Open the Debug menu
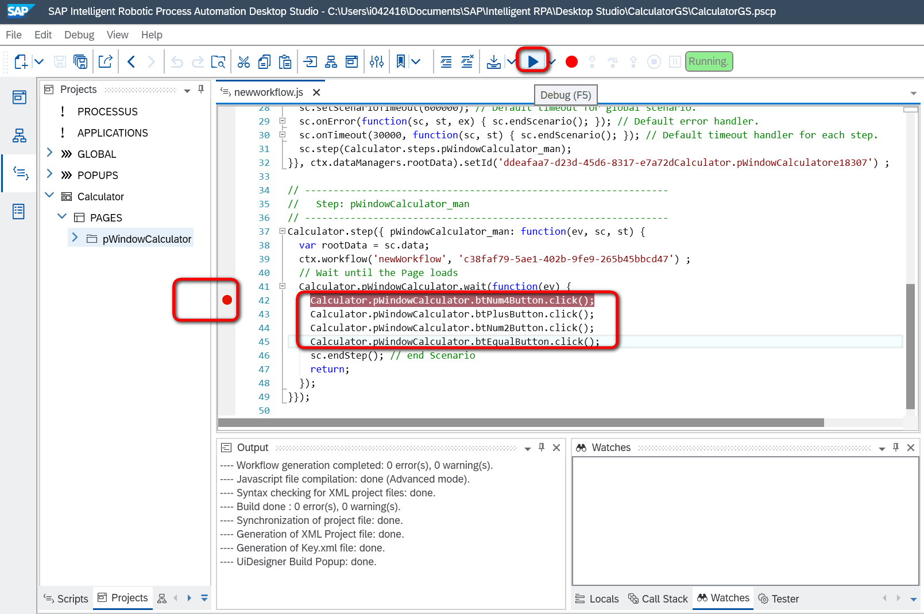This screenshot has height=614, width=924. [x=79, y=35]
